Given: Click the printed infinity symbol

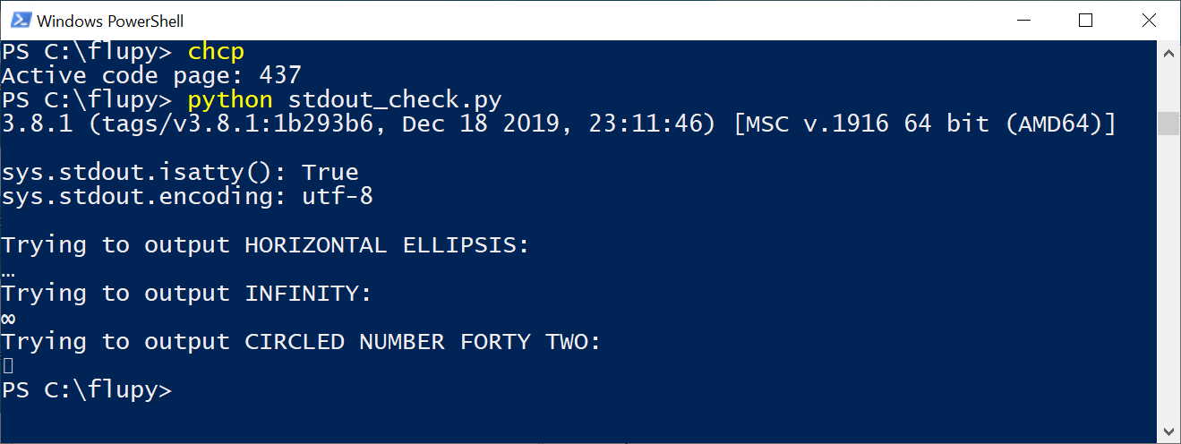Looking at the screenshot, I should click(x=9, y=319).
